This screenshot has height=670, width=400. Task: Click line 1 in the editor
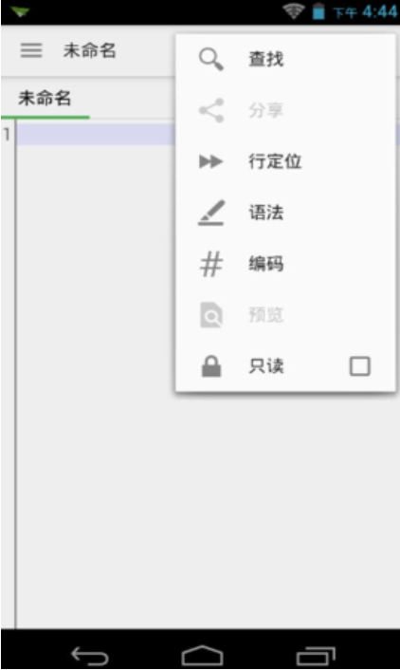click(96, 134)
